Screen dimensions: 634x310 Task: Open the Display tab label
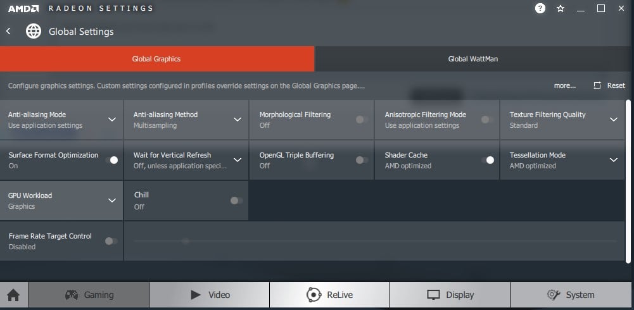coord(460,295)
